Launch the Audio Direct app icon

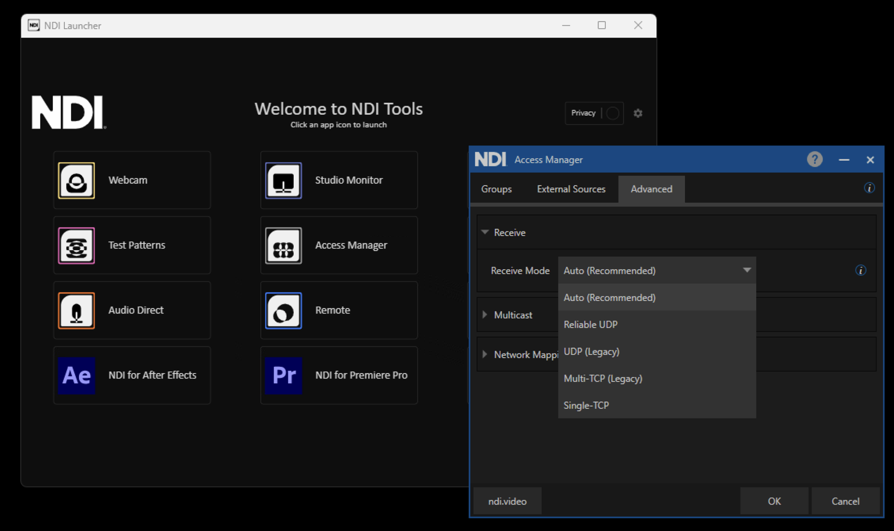pyautogui.click(x=77, y=310)
